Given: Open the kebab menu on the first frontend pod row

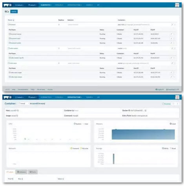Looking at the screenshot, I should tap(174, 34).
